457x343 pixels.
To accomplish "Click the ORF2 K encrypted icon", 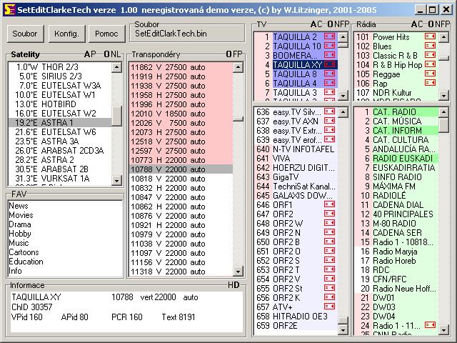I will [330, 297].
